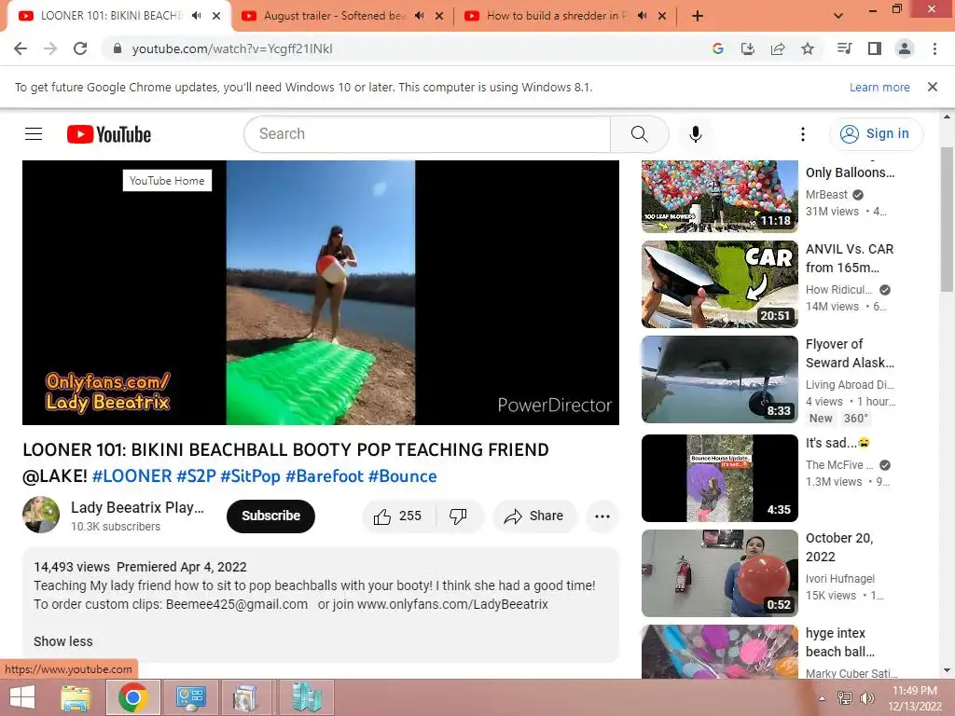This screenshot has height=716, width=955.
Task: Dismiss the Chrome update infobar
Action: pyautogui.click(x=933, y=87)
